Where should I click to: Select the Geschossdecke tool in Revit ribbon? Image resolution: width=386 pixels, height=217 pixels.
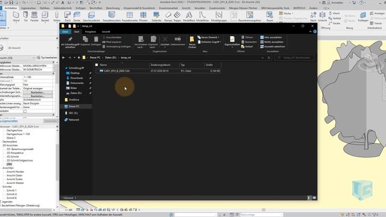[91, 17]
